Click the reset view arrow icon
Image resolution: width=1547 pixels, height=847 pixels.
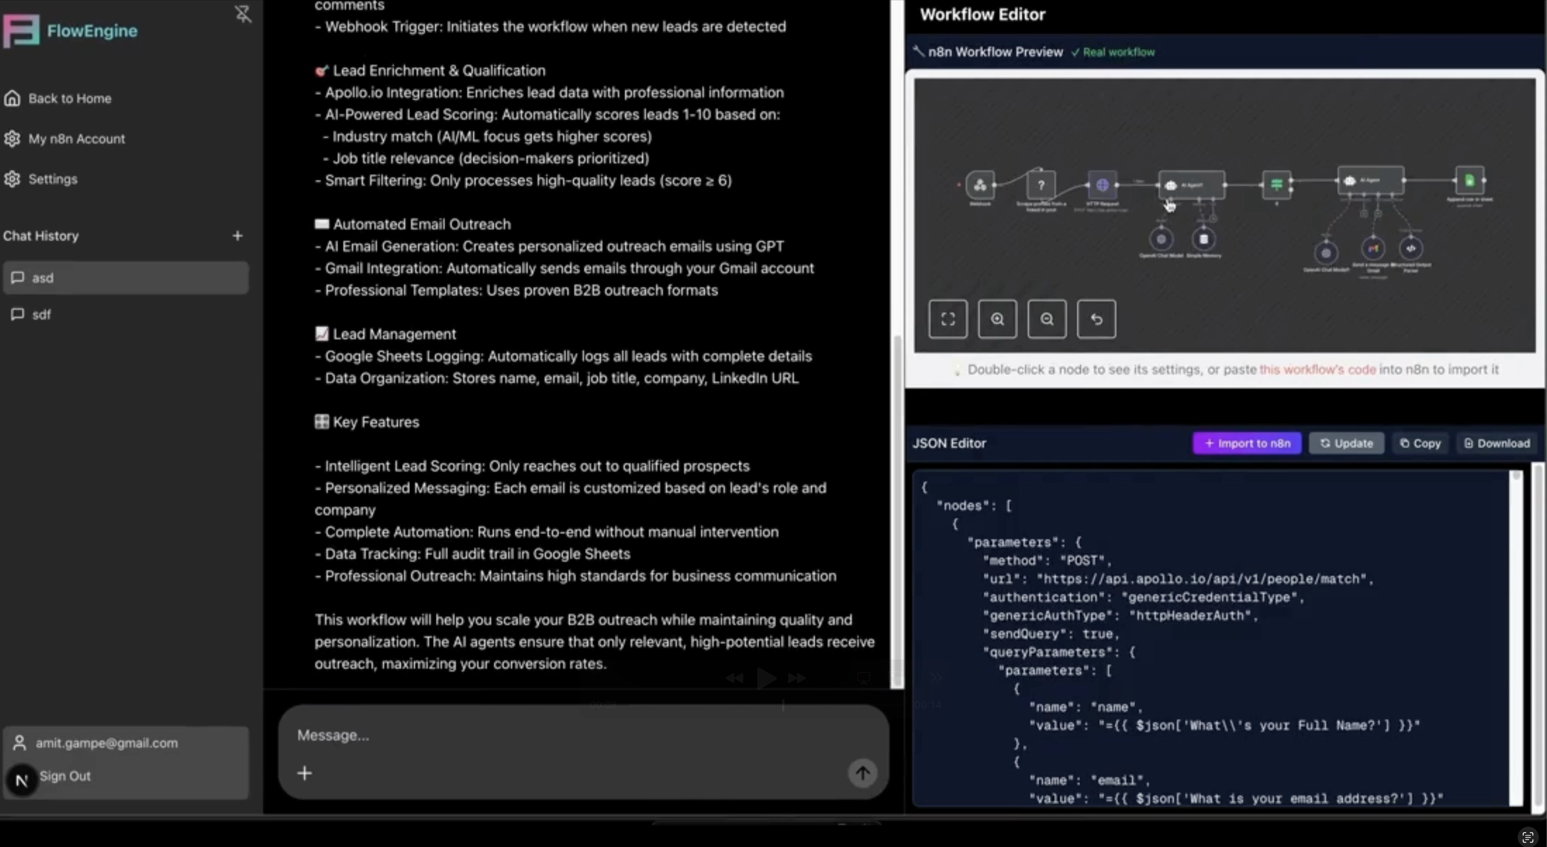(1096, 319)
